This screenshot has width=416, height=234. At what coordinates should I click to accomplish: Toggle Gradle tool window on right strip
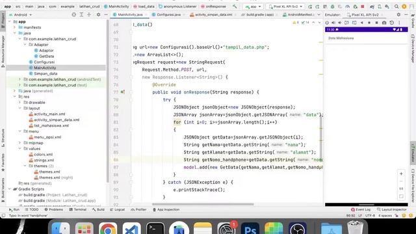tap(413, 22)
